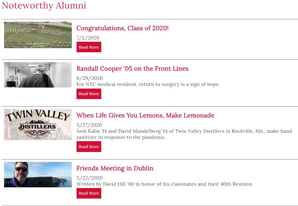Click the 6/29/2020 date text
Viewport: 298px width, 206px height.
[89, 78]
